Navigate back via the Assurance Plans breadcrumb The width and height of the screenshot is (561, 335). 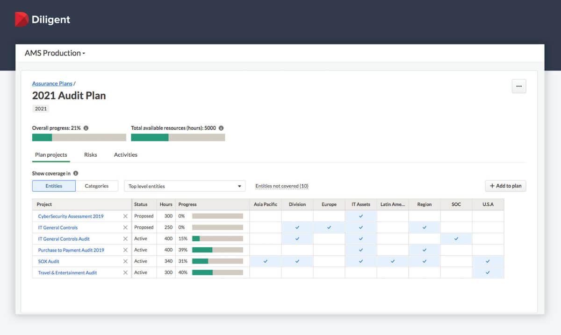pyautogui.click(x=52, y=83)
